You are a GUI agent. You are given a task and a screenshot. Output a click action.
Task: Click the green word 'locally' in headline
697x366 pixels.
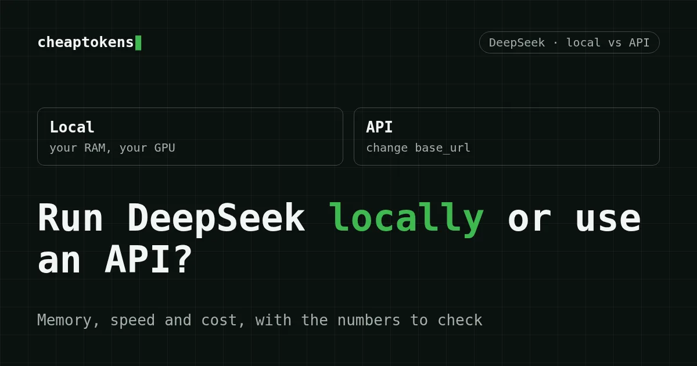point(406,219)
